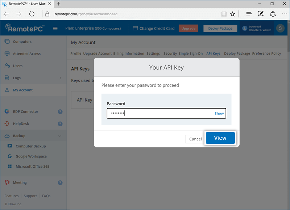Expand the Logs section chevron
This screenshot has height=210, width=290.
click(x=60, y=78)
